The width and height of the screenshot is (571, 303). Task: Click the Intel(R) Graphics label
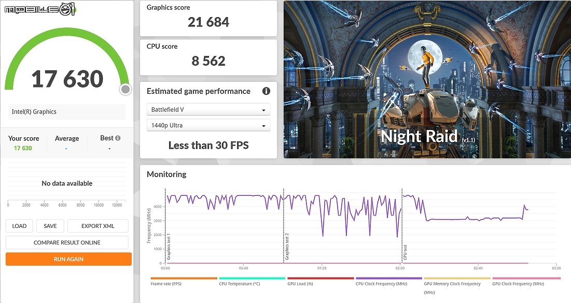(x=34, y=112)
